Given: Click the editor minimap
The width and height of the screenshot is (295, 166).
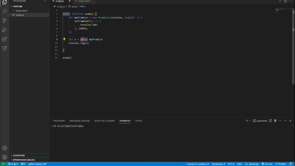Looking at the screenshot, I should [283, 11].
